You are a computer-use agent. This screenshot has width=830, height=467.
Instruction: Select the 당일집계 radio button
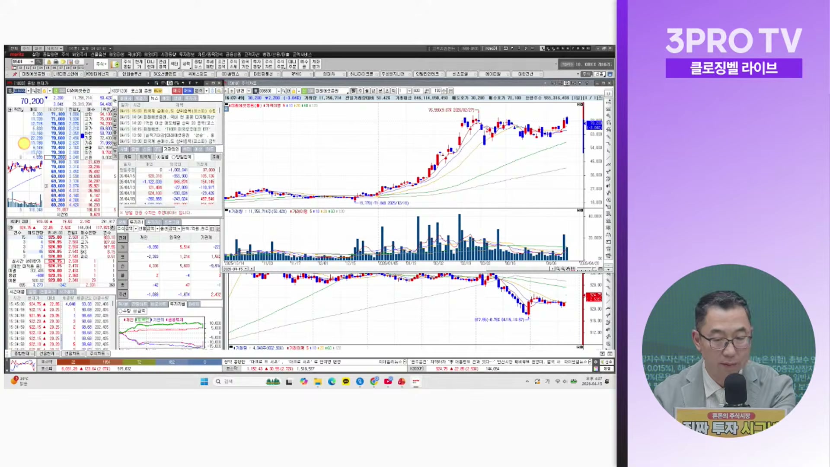click(174, 157)
